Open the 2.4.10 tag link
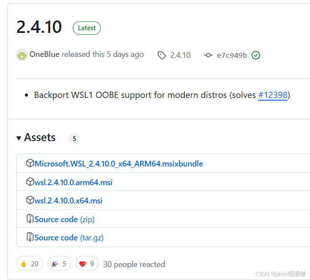The width and height of the screenshot is (310, 280). point(180,55)
